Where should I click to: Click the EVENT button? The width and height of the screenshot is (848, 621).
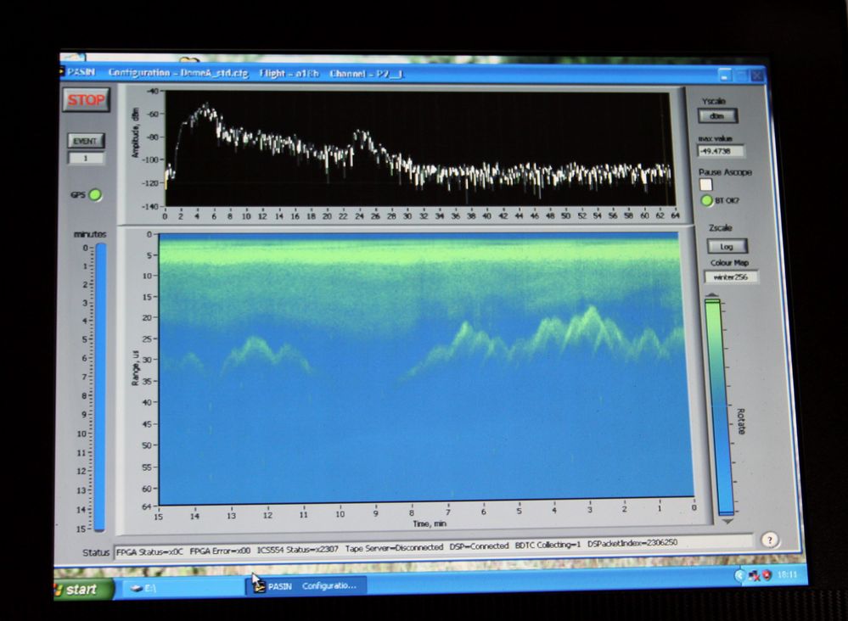[x=86, y=141]
